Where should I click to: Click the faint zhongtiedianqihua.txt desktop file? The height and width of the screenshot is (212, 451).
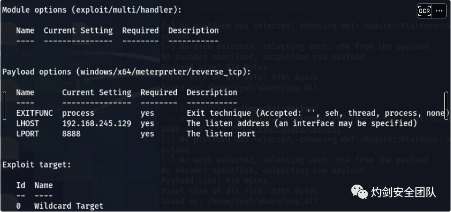[81, 58]
